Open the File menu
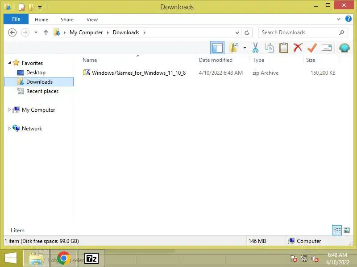This screenshot has width=357, height=267. pyautogui.click(x=16, y=19)
